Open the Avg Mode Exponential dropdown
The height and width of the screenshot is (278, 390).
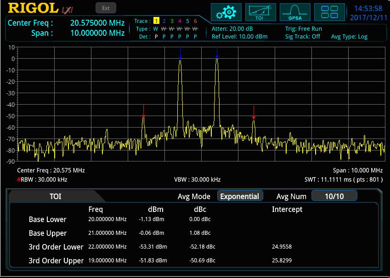[x=240, y=196]
